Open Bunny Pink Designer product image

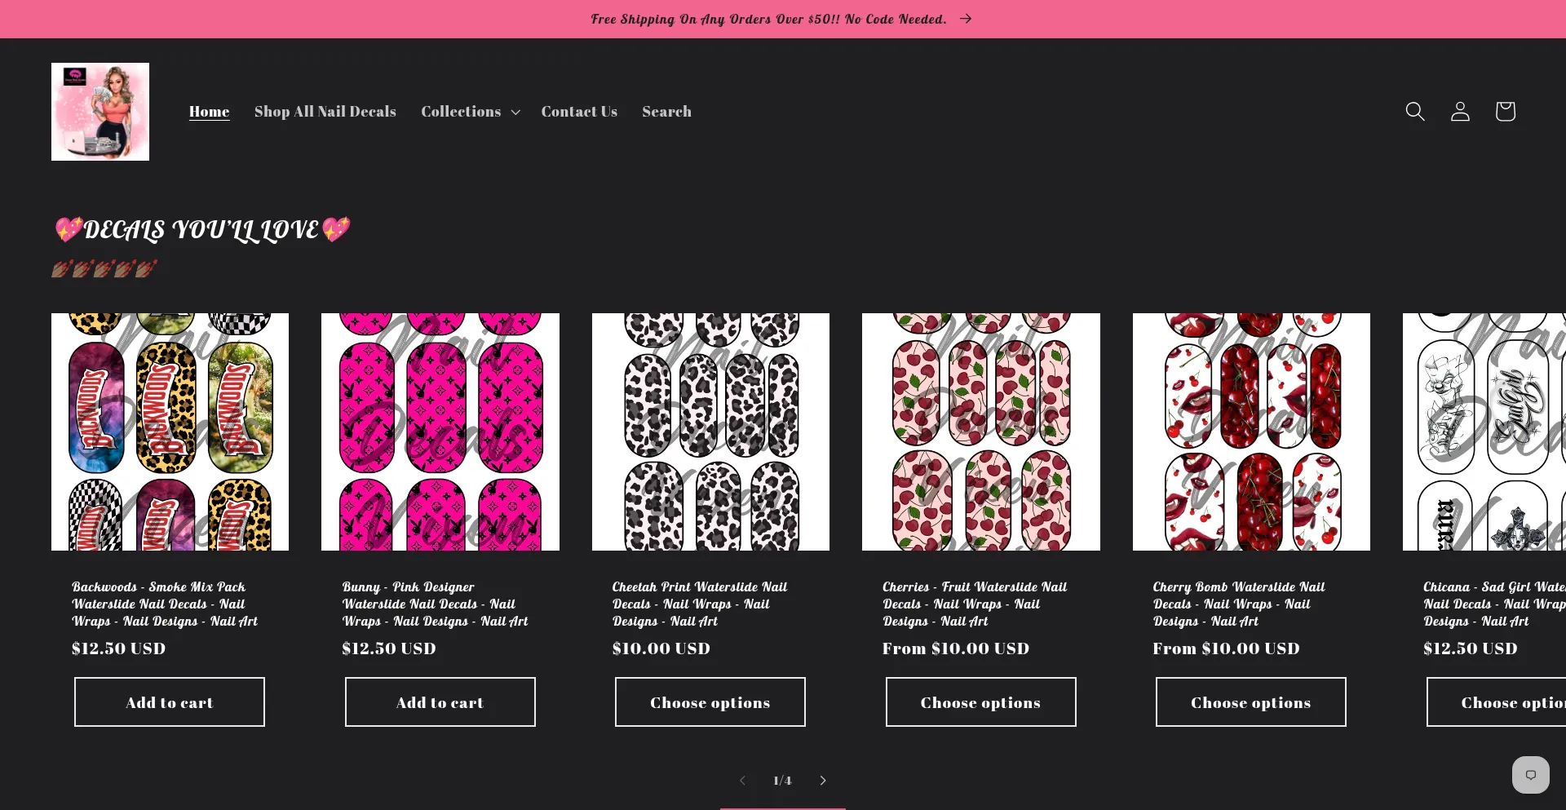(x=440, y=432)
